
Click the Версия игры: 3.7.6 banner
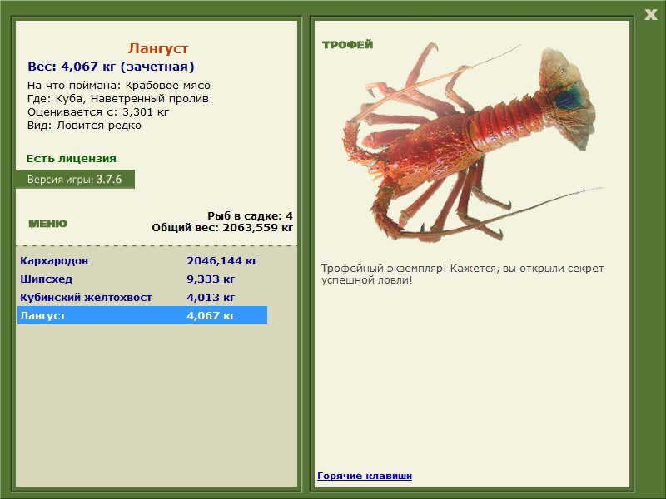coord(75,179)
